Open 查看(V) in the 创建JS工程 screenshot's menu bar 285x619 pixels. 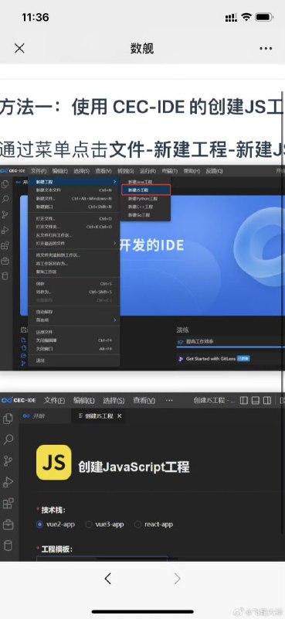coord(144,400)
